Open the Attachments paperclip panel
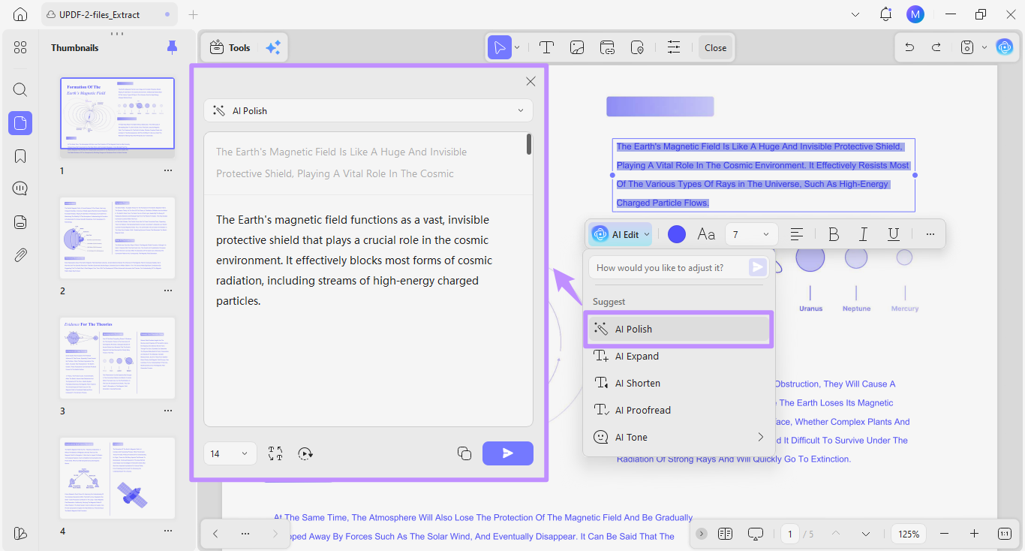The image size is (1025, 551). 20,254
